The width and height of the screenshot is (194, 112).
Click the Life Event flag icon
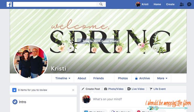click(x=151, y=89)
